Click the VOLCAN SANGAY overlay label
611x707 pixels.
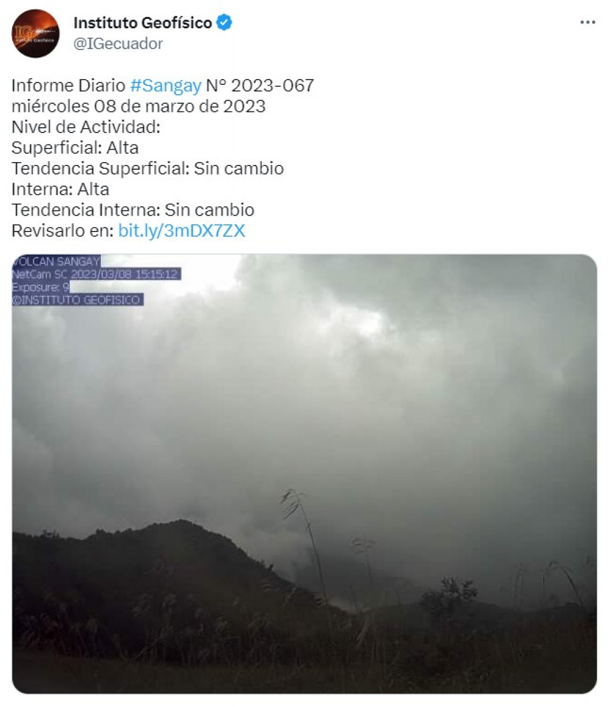pyautogui.click(x=57, y=261)
